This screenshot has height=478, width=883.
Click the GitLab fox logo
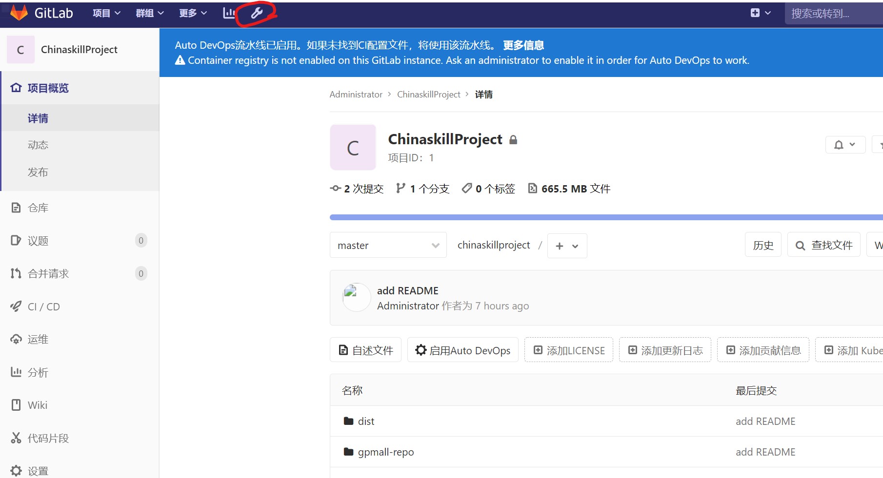(19, 13)
